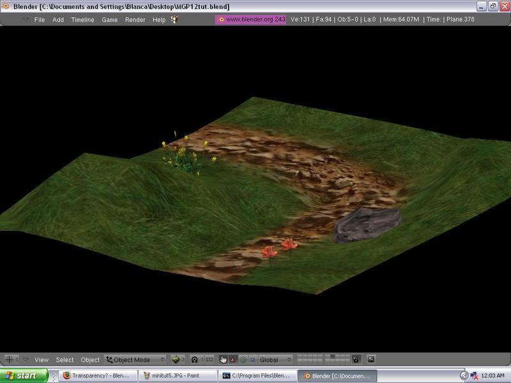Toggle the 3D transform manipulator hand icon

point(223,359)
